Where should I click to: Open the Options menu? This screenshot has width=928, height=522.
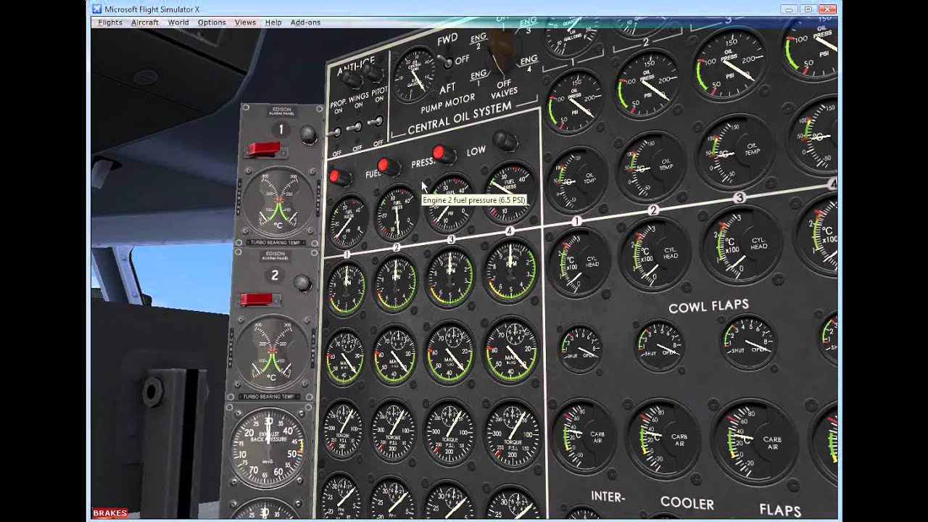coord(212,22)
